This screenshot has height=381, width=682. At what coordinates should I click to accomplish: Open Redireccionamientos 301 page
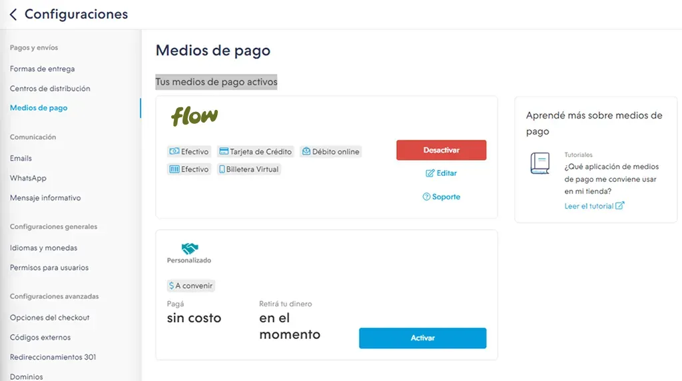click(x=53, y=357)
